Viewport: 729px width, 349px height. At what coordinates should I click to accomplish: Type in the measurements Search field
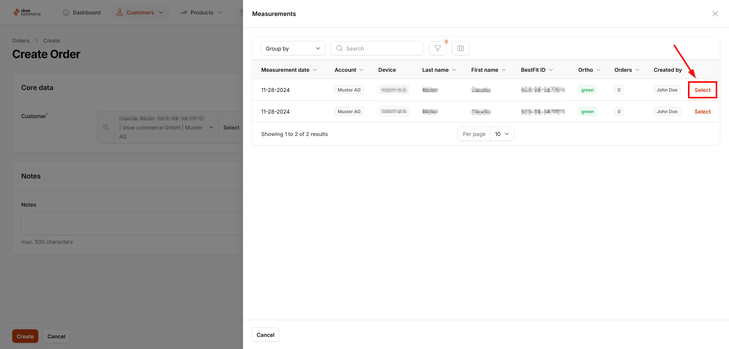pyautogui.click(x=382, y=48)
